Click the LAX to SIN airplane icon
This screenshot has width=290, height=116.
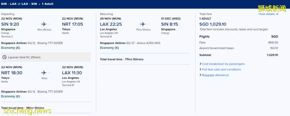point(143,24)
